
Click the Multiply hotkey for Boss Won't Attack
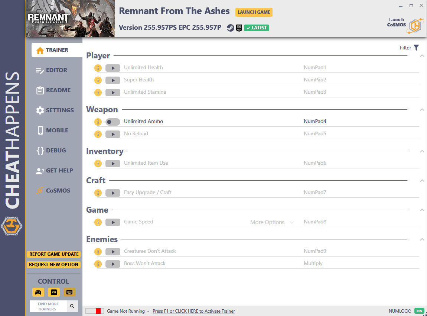(313, 263)
